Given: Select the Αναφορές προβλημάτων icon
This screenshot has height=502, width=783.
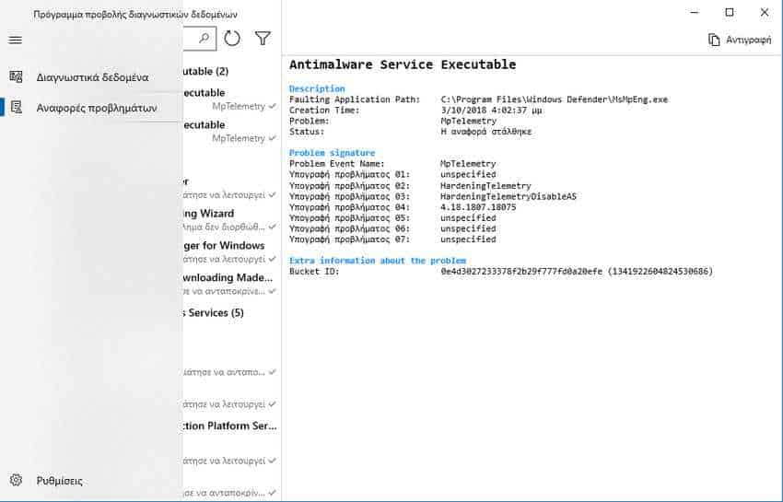Looking at the screenshot, I should [17, 108].
